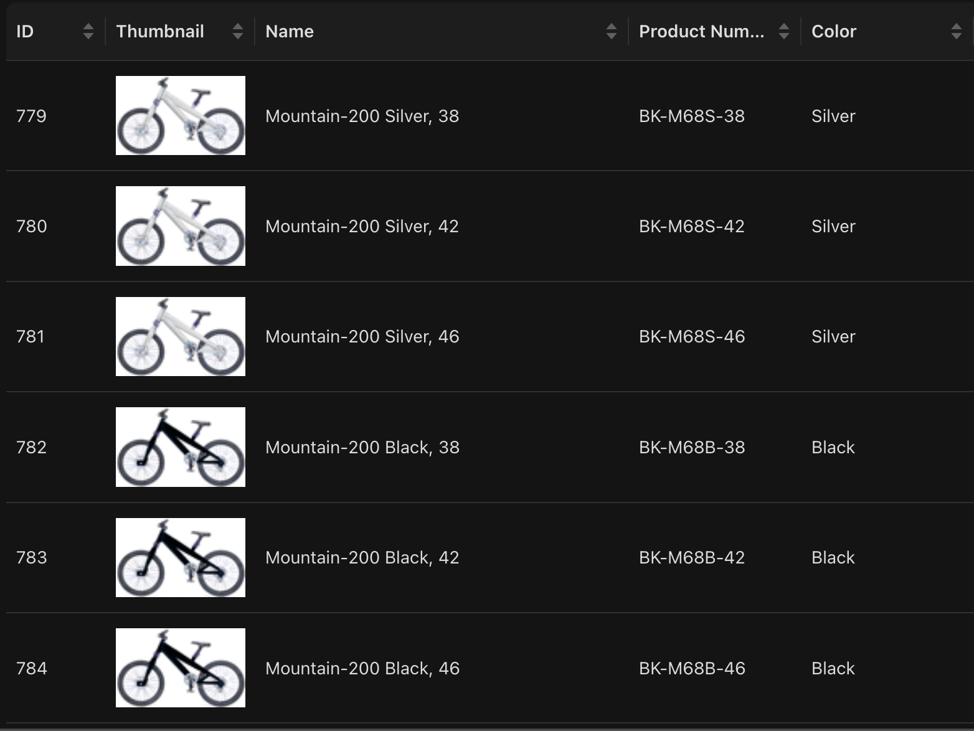This screenshot has height=731, width=974.
Task: Click the Name column header label
Action: click(x=290, y=31)
